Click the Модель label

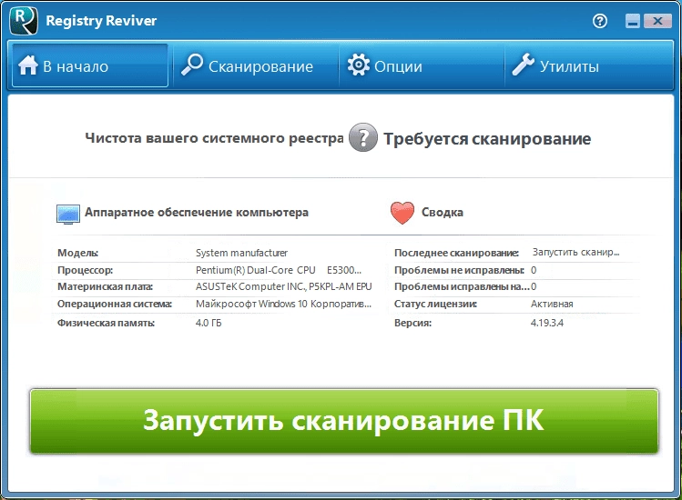coord(78,253)
